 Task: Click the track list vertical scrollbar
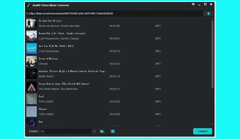point(212,54)
